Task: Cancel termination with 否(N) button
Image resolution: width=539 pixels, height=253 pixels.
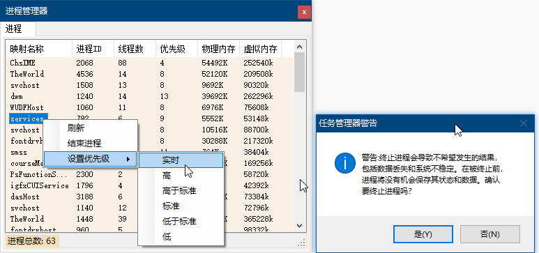Action: click(x=490, y=234)
